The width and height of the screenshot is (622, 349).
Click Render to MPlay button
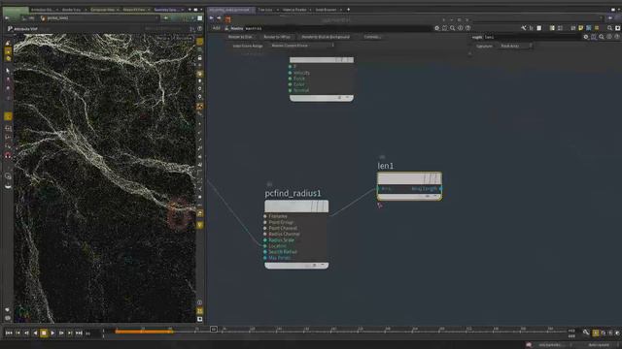[277, 37]
